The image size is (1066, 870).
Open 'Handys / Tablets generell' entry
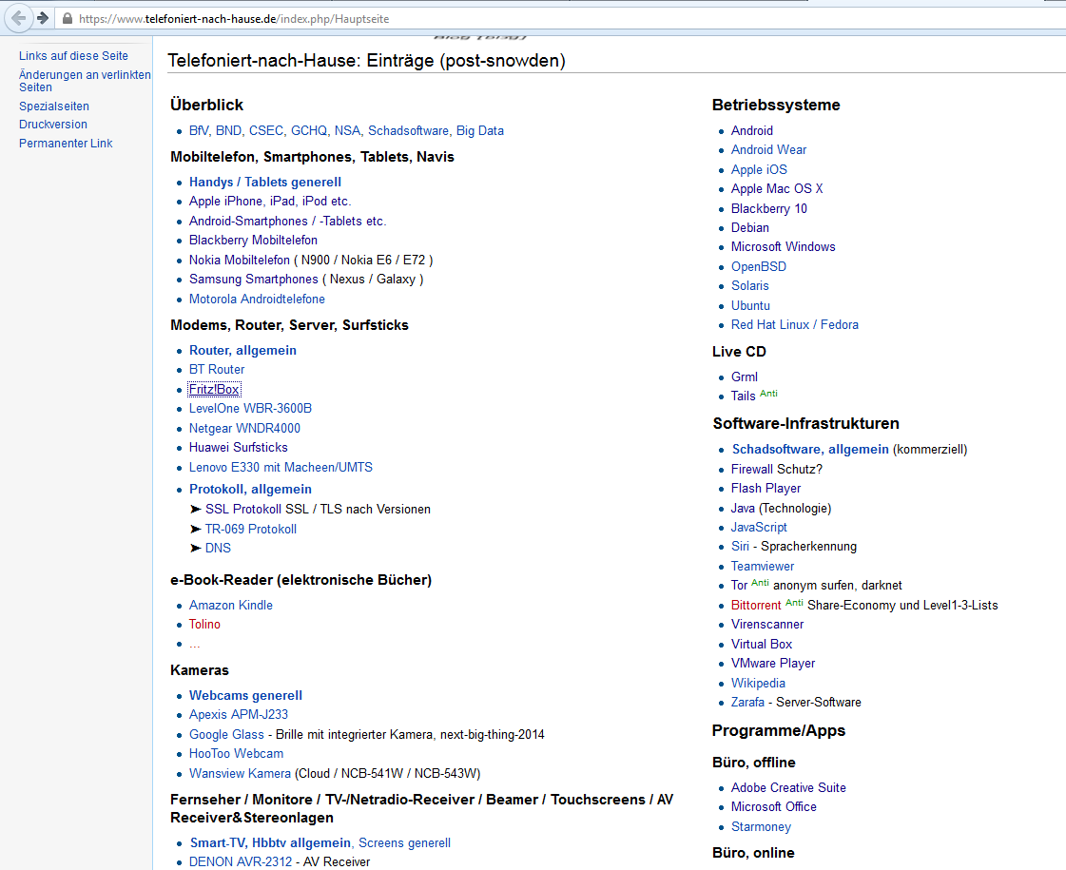[264, 182]
